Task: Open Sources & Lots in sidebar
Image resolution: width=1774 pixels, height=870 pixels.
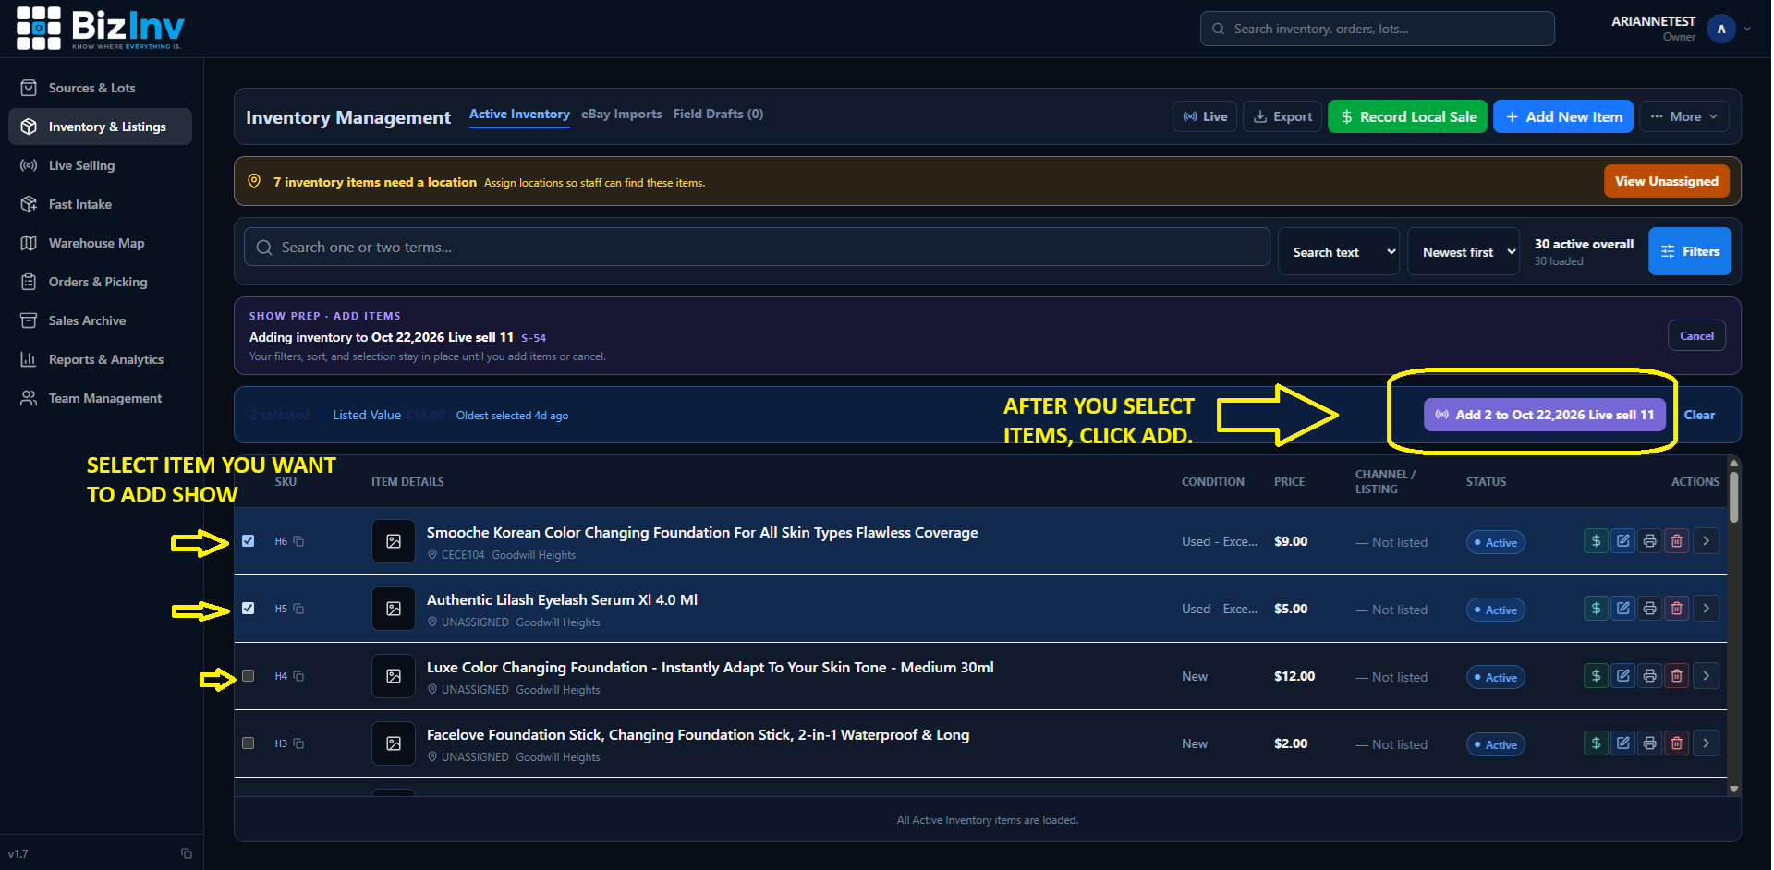Action: [x=100, y=88]
